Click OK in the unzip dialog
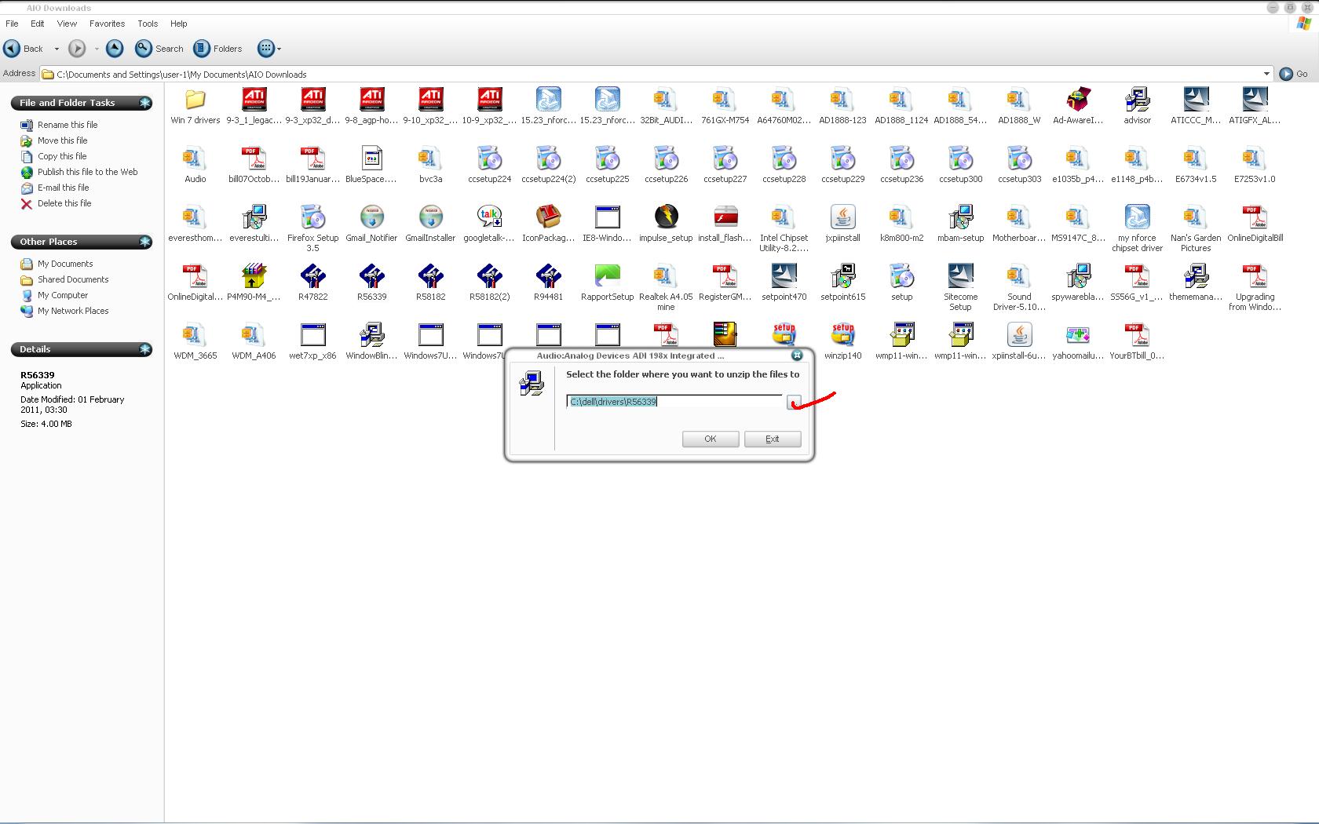 click(x=711, y=439)
